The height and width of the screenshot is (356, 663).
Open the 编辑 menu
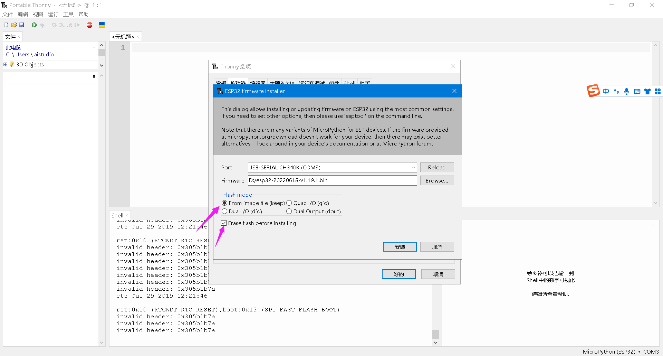23,14
